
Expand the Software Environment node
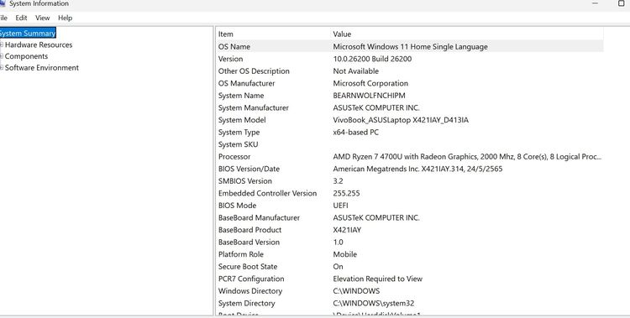click(2, 67)
